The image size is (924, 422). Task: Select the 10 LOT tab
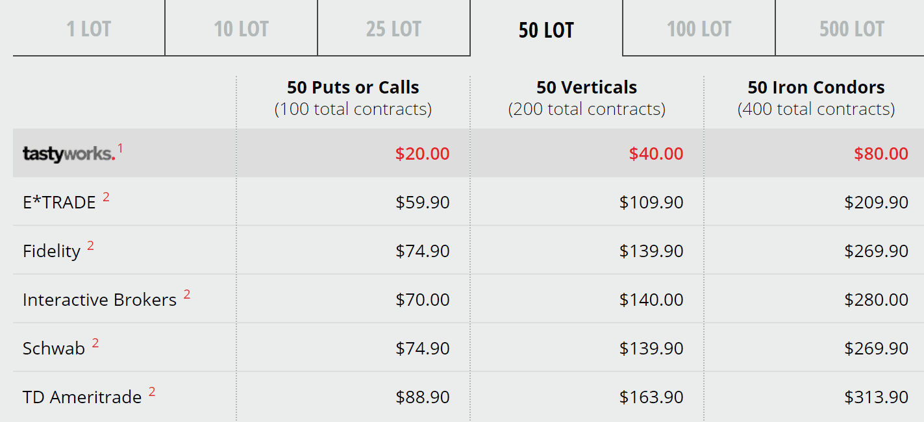coord(241,28)
